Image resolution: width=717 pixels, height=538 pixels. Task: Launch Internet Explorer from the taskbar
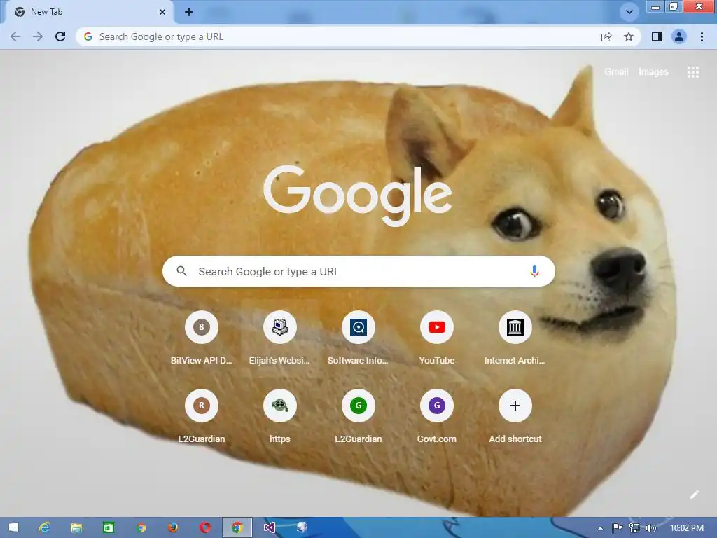(x=44, y=527)
